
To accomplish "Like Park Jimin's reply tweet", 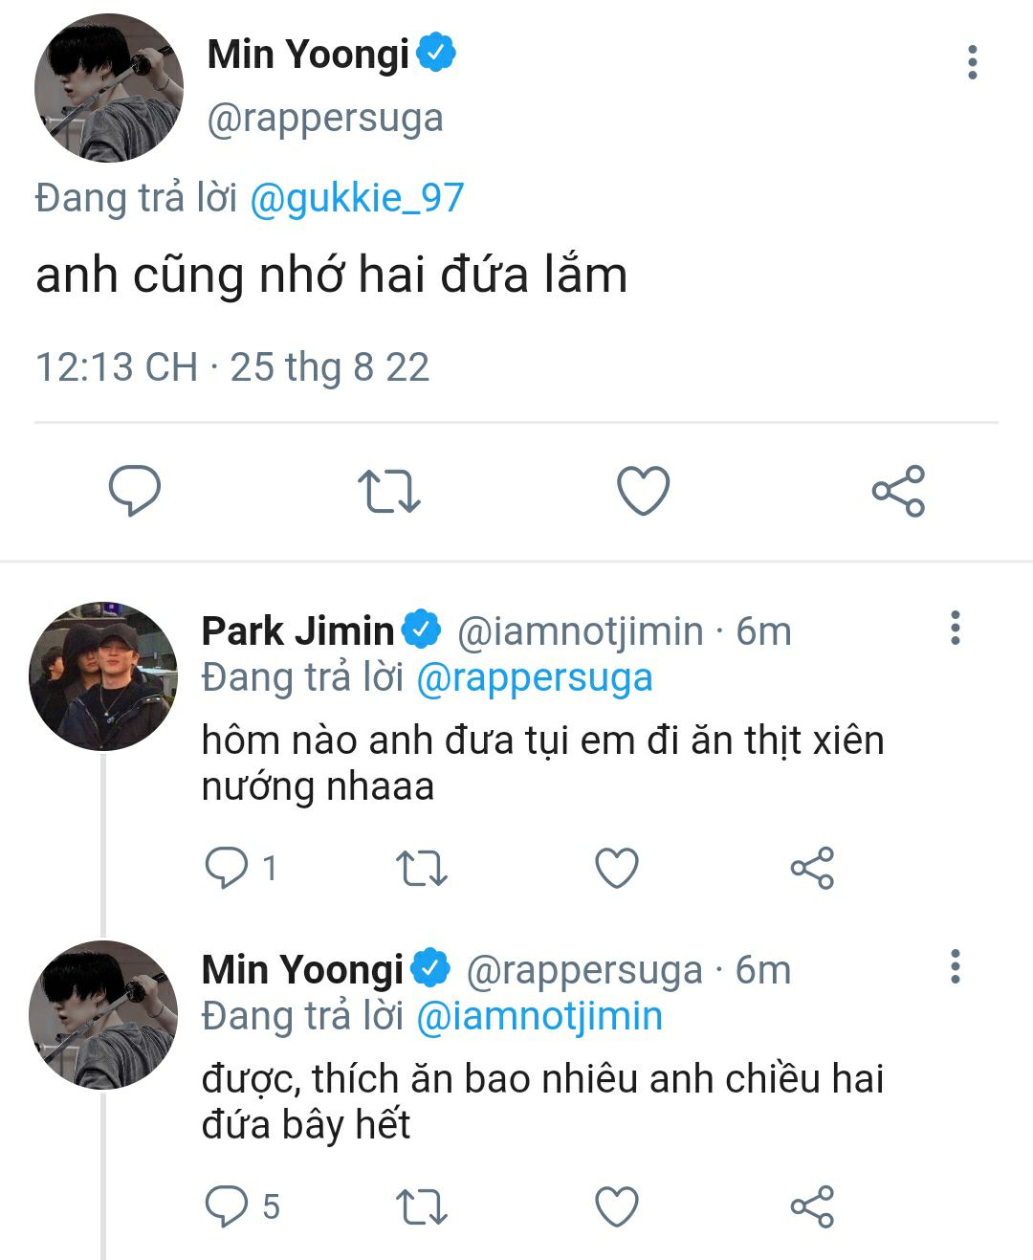I will click(617, 868).
